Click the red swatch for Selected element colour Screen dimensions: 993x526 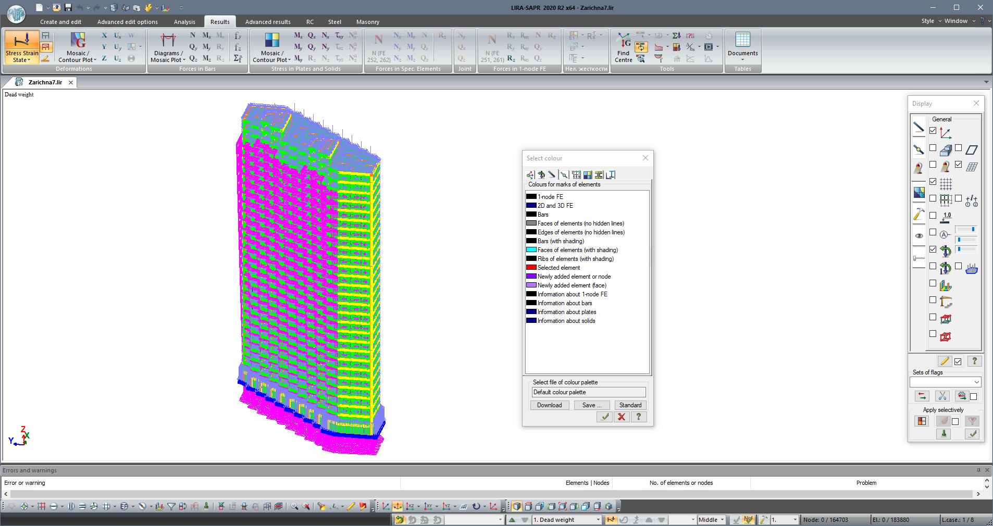coord(531,268)
